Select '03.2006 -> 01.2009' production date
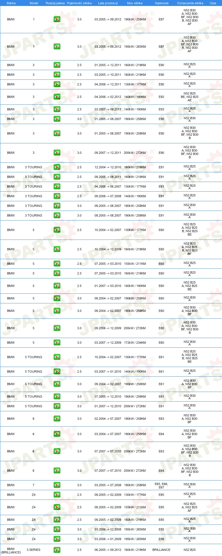Image resolution: width=222 pixels, height=556 pixels. click(x=108, y=539)
